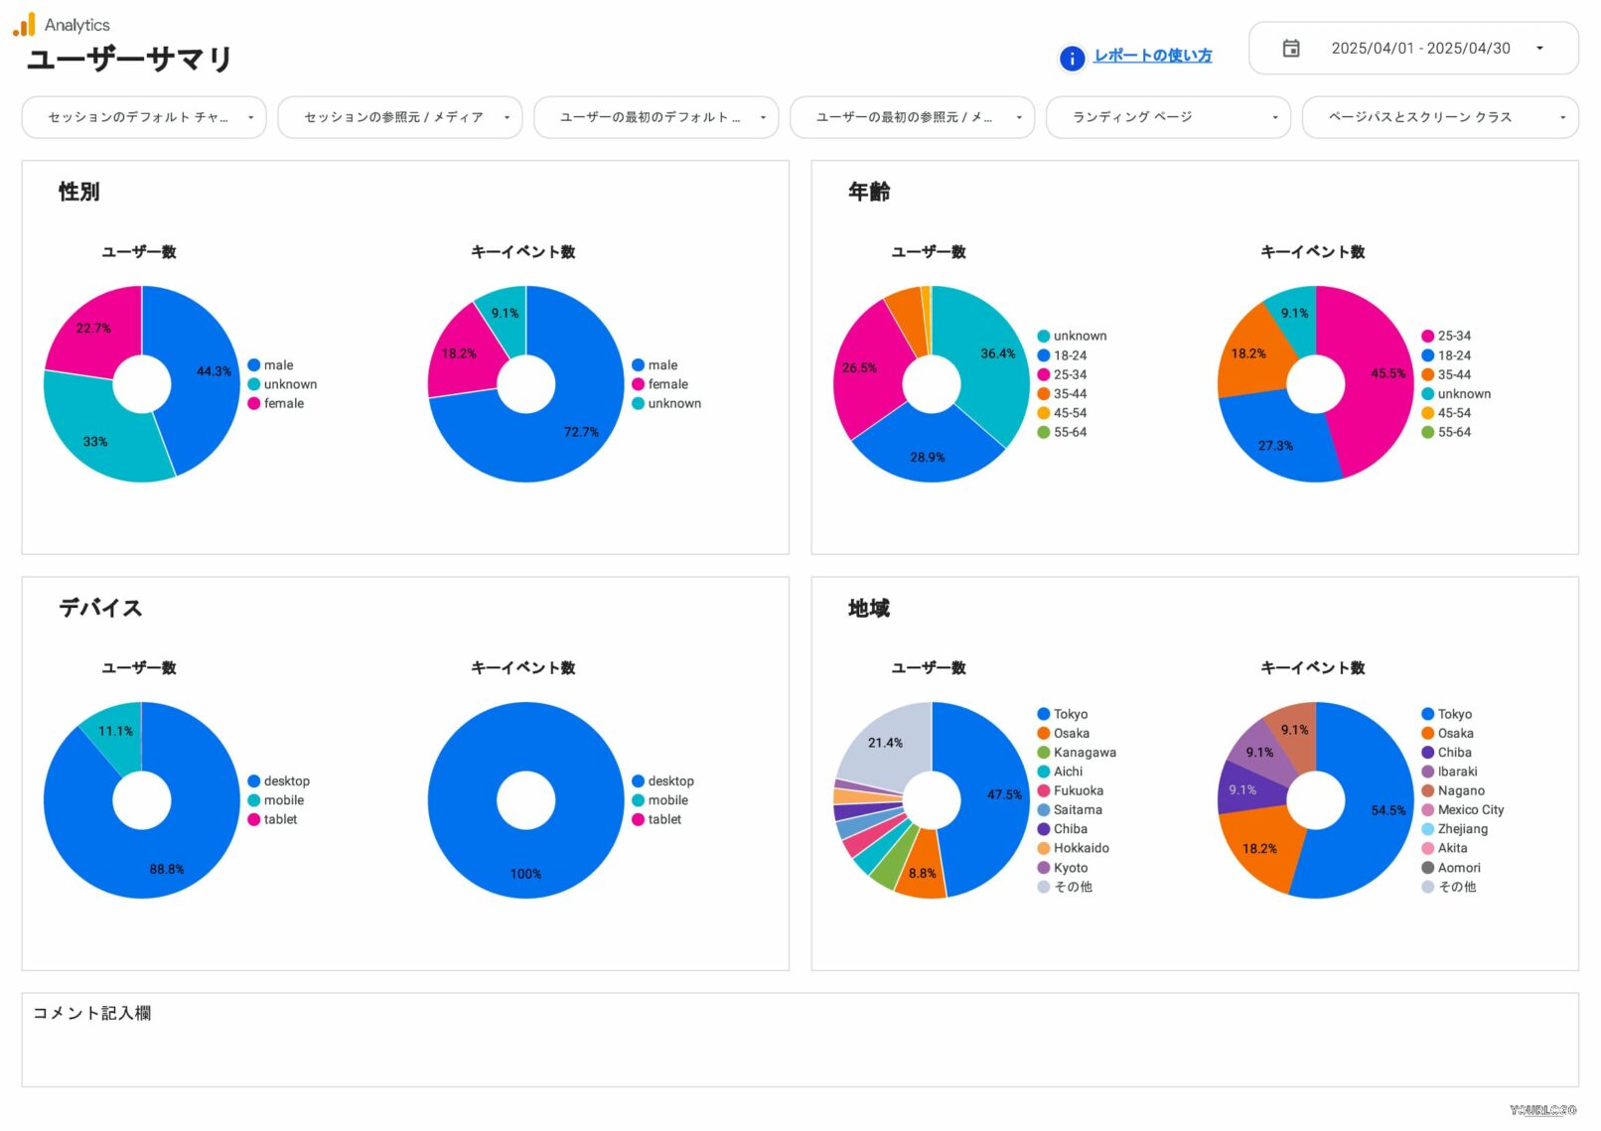Image resolution: width=1601 pixels, height=1131 pixels.
Task: Click the blue info icon beside レポートの使い方
Action: click(1072, 59)
